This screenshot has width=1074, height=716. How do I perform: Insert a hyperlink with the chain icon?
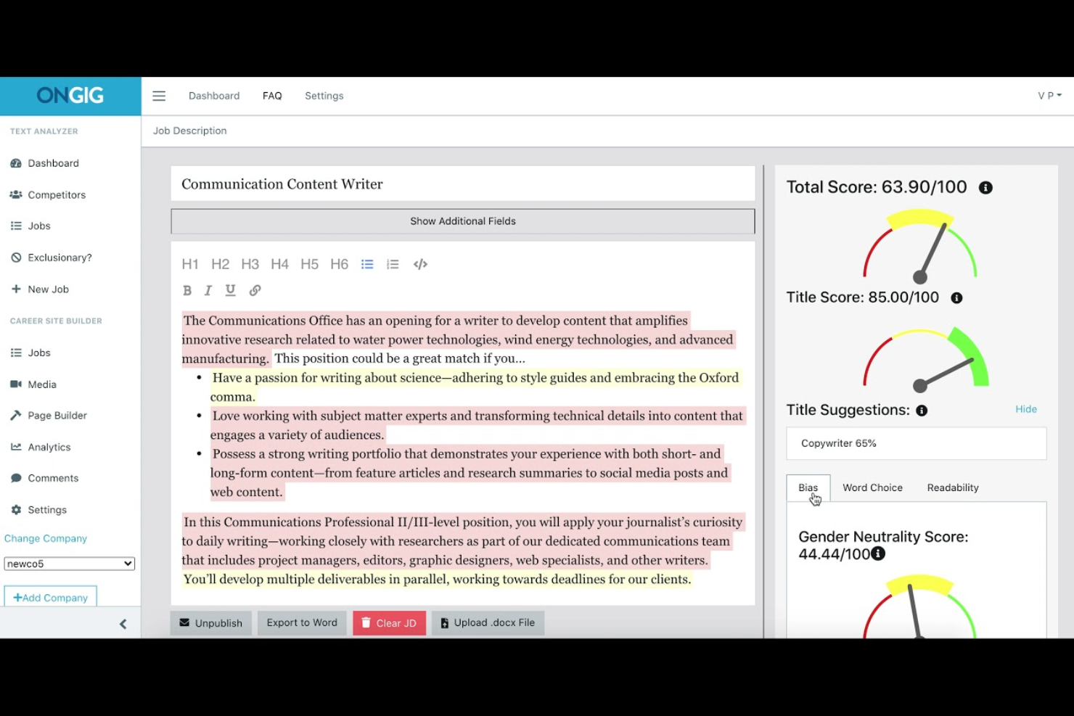tap(255, 290)
